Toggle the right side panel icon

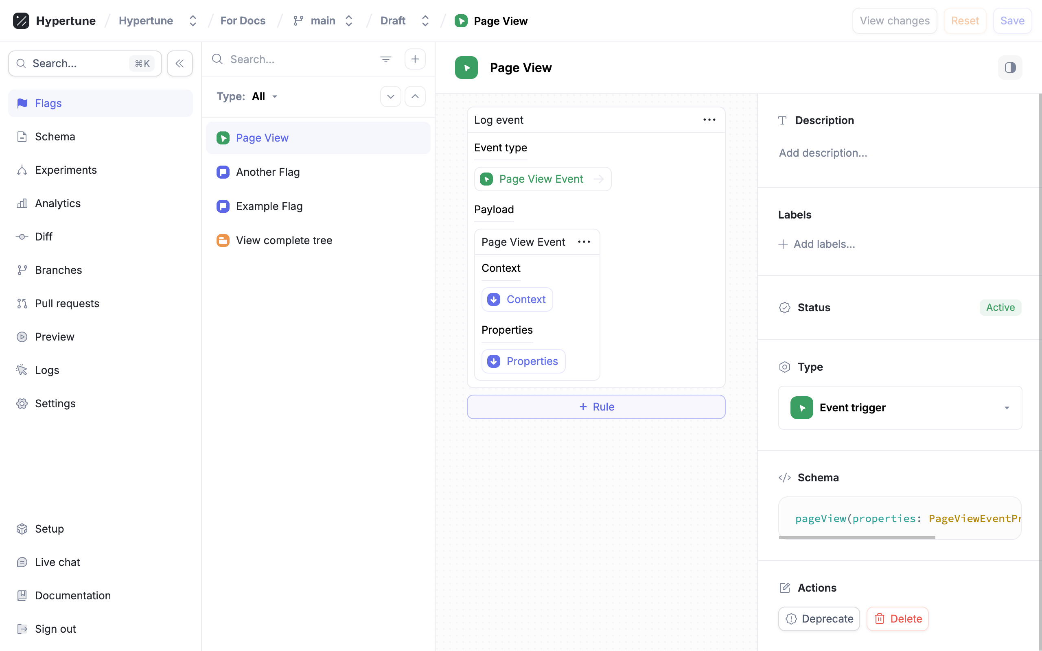coord(1010,68)
